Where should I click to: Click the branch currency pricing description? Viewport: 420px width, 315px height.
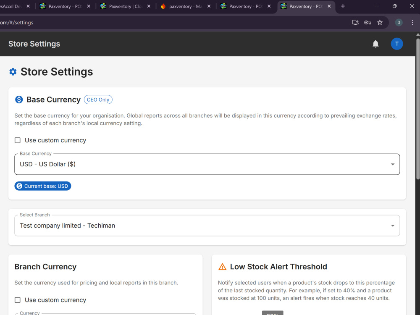coord(96,283)
